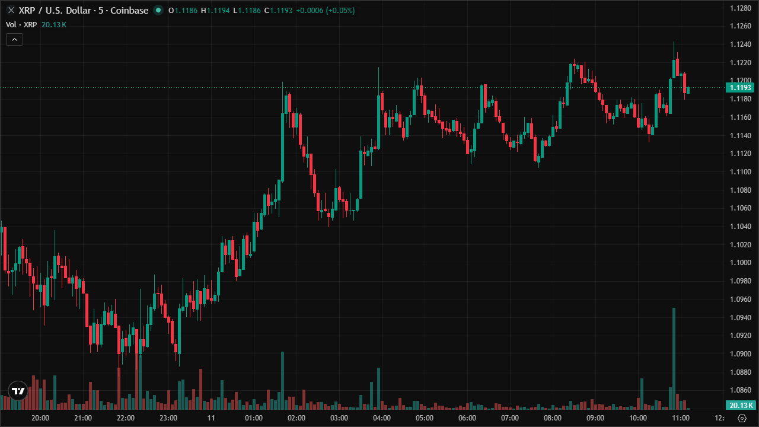This screenshot has width=759, height=427.
Task: Click the 22:00 time axis label
Action: click(126, 418)
